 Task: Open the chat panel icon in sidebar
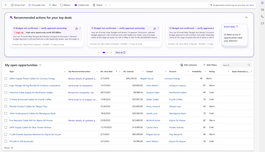tap(262, 10)
